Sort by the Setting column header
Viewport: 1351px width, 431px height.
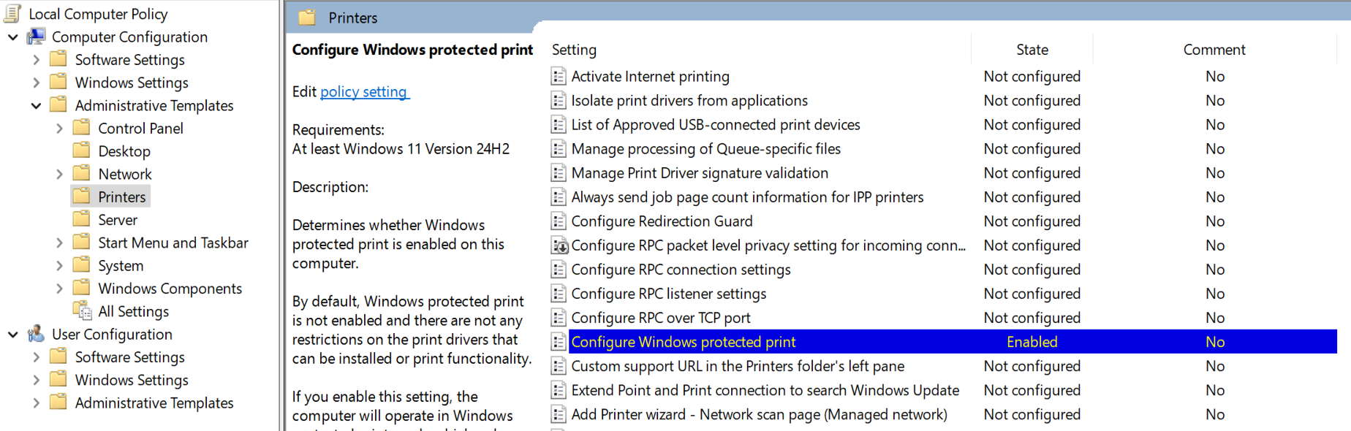pyautogui.click(x=574, y=50)
